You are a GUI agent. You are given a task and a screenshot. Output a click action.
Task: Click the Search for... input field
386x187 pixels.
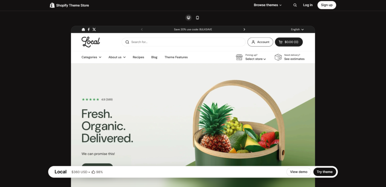(184, 42)
